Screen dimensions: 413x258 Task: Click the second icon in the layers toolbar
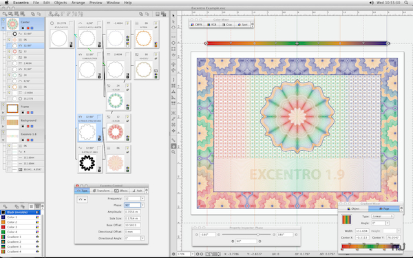tap(11, 14)
